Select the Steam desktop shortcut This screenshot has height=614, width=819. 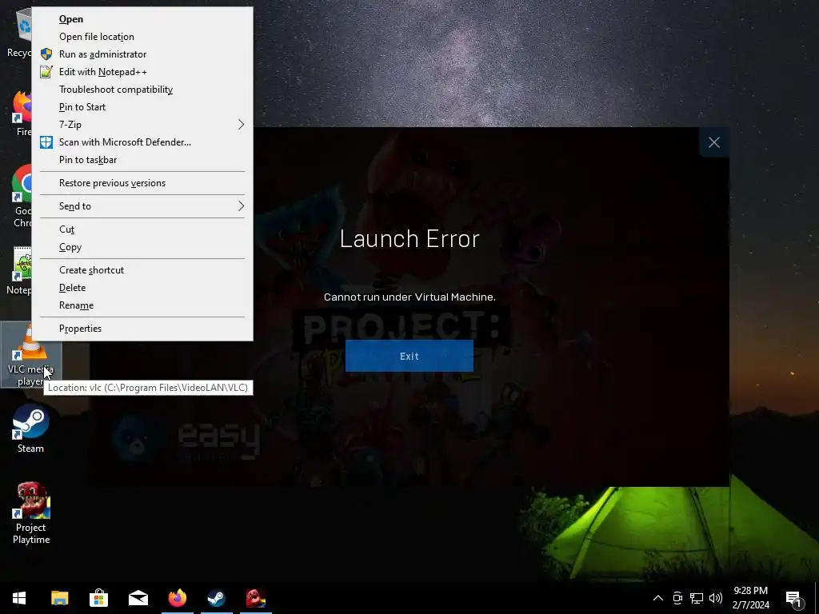31,429
